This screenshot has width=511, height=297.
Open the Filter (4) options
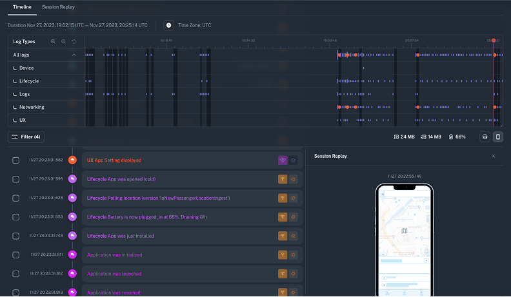[26, 137]
